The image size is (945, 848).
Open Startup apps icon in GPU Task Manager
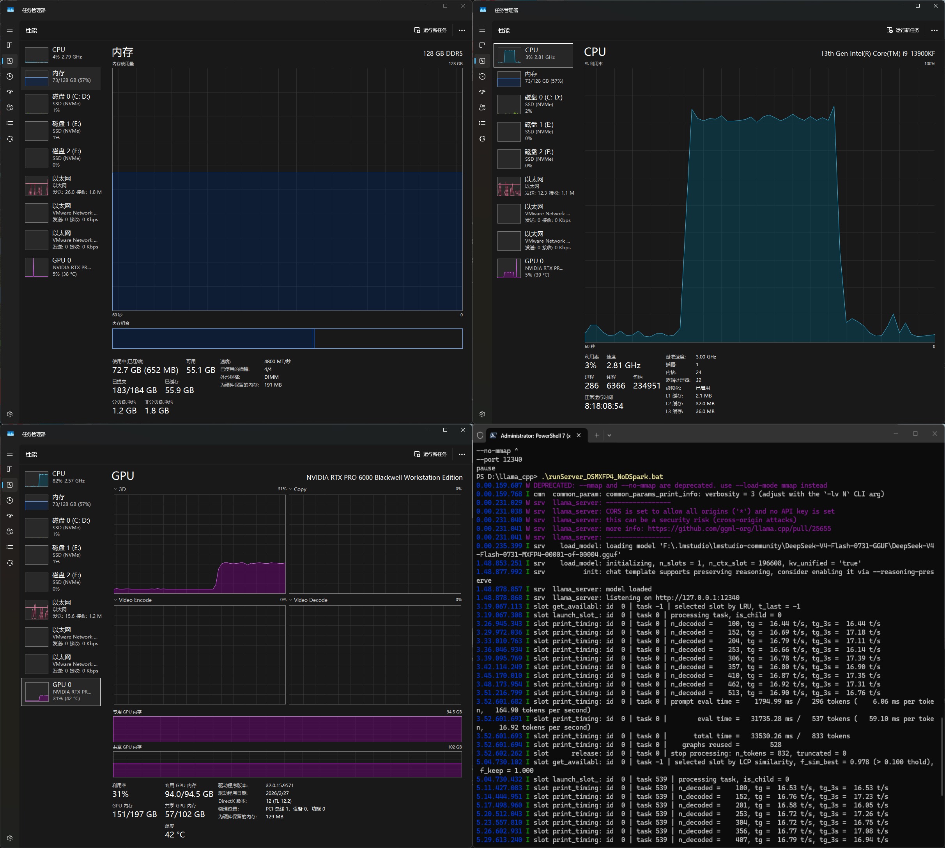coord(10,516)
